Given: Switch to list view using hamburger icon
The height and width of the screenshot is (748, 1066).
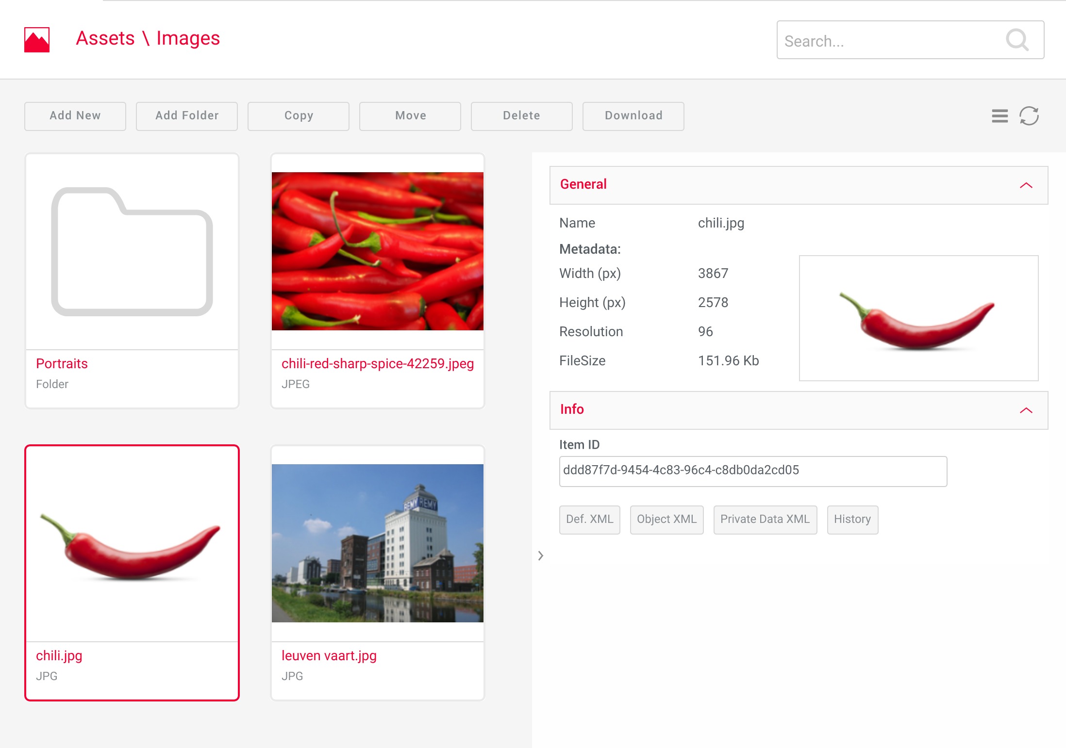Looking at the screenshot, I should [x=999, y=116].
